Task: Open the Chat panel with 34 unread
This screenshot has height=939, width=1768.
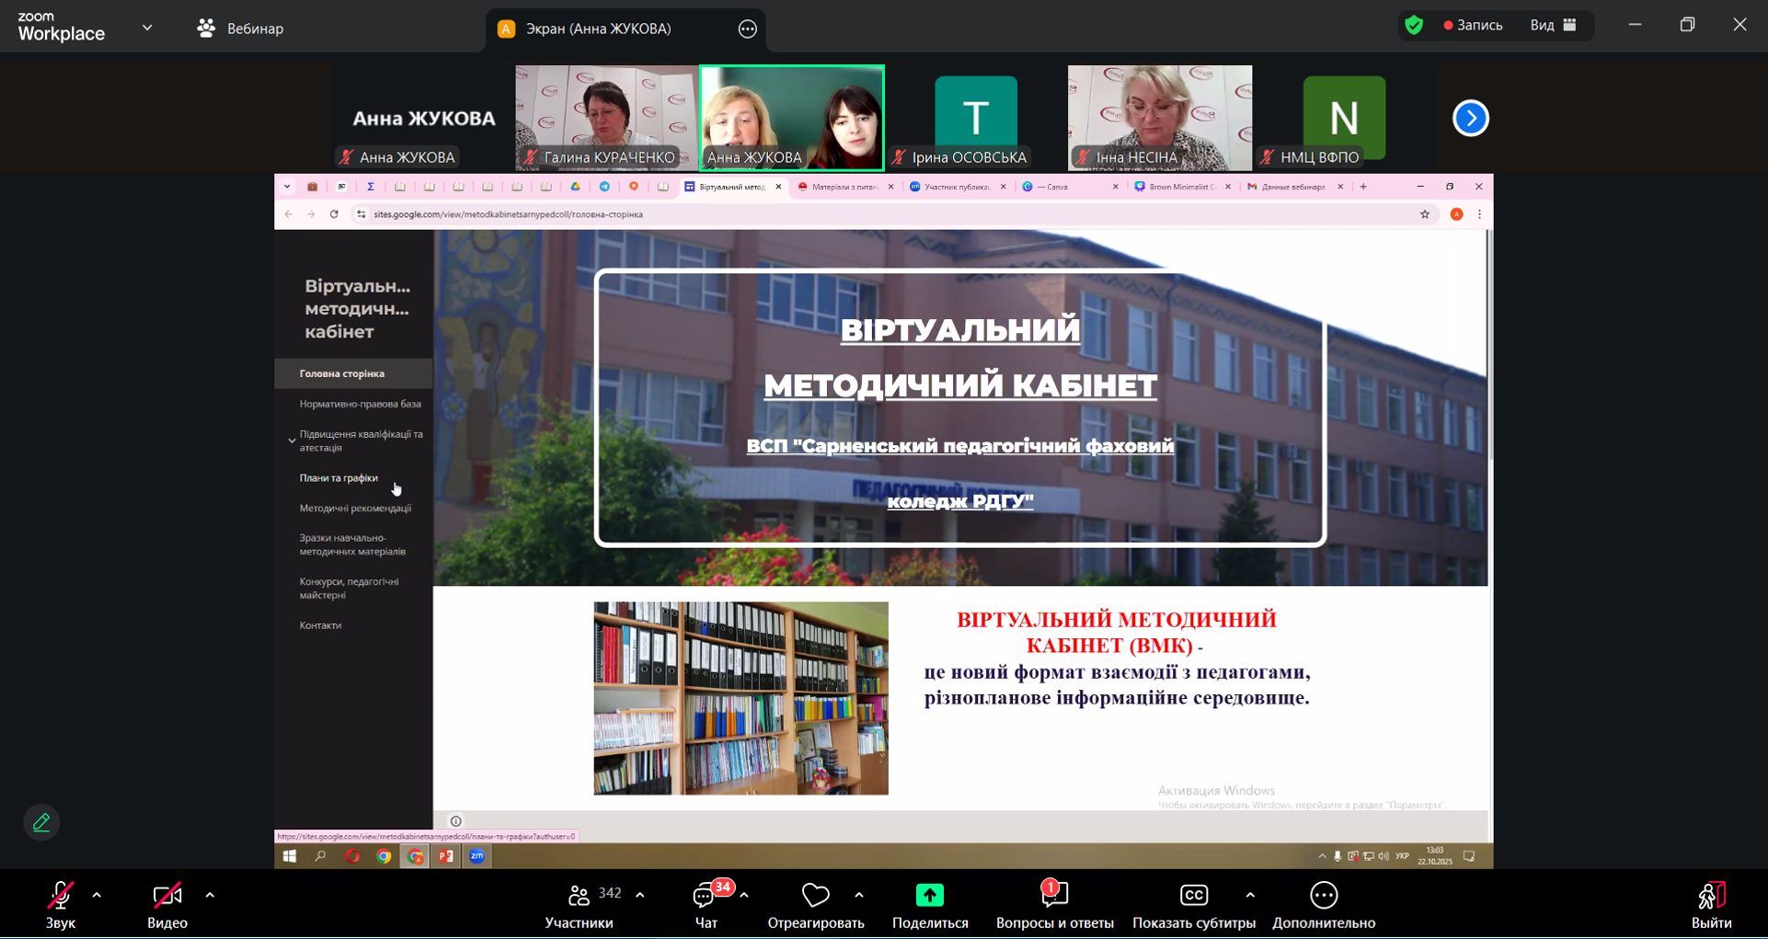Action: [x=706, y=896]
